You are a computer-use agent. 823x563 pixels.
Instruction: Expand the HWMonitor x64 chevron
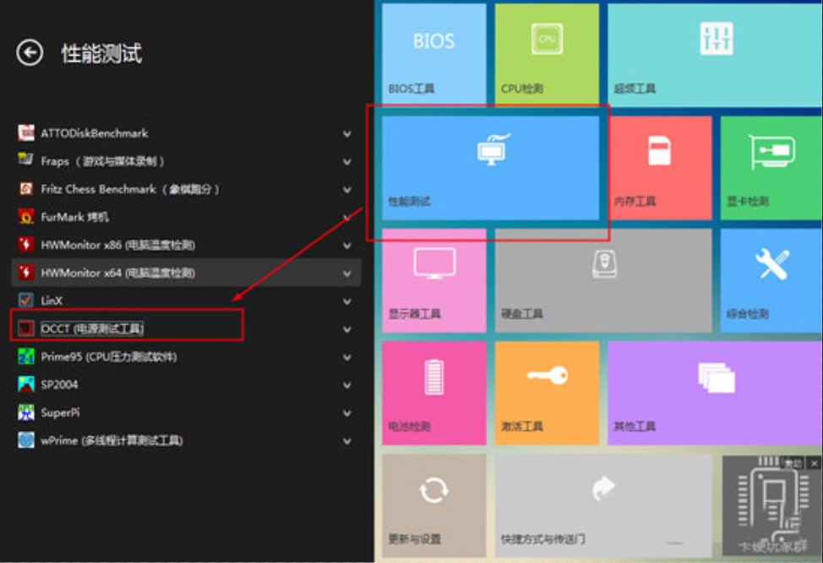coord(347,273)
